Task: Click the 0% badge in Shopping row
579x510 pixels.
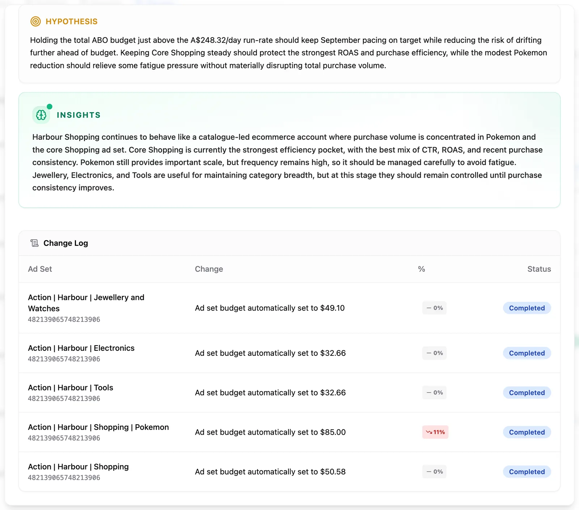Action: tap(434, 472)
